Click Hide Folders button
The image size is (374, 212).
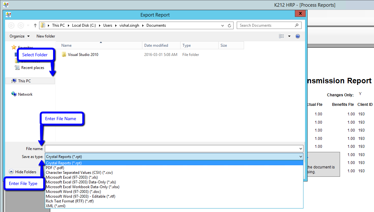[23, 172]
